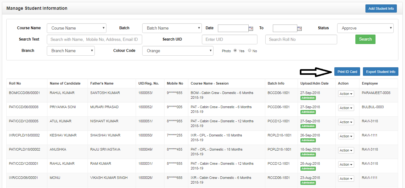Click batch info BCCD06-1801
This screenshot has width=405, height=188.
click(279, 93)
